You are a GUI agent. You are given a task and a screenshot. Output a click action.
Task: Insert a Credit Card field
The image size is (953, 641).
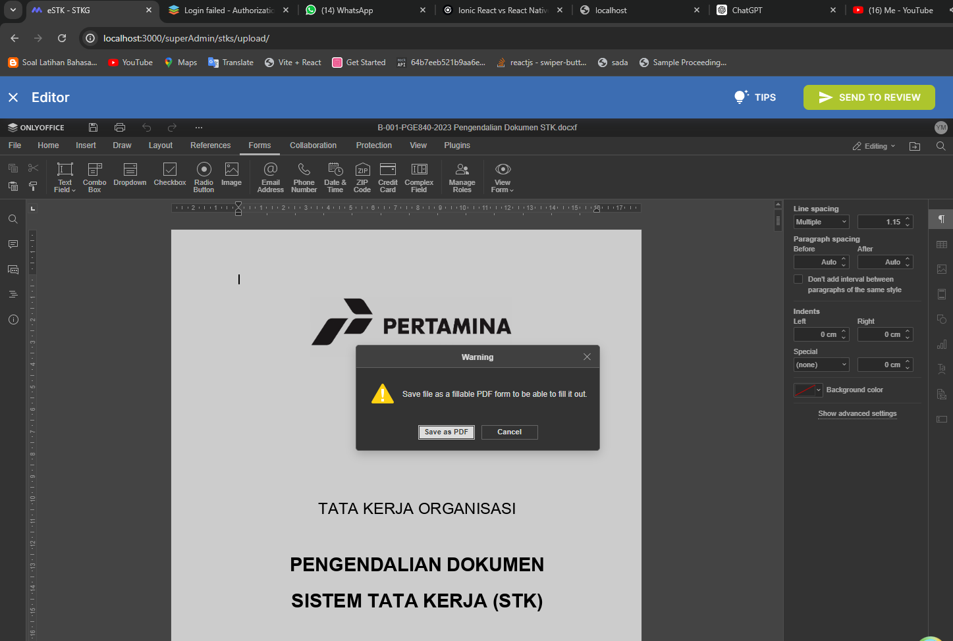pos(388,177)
